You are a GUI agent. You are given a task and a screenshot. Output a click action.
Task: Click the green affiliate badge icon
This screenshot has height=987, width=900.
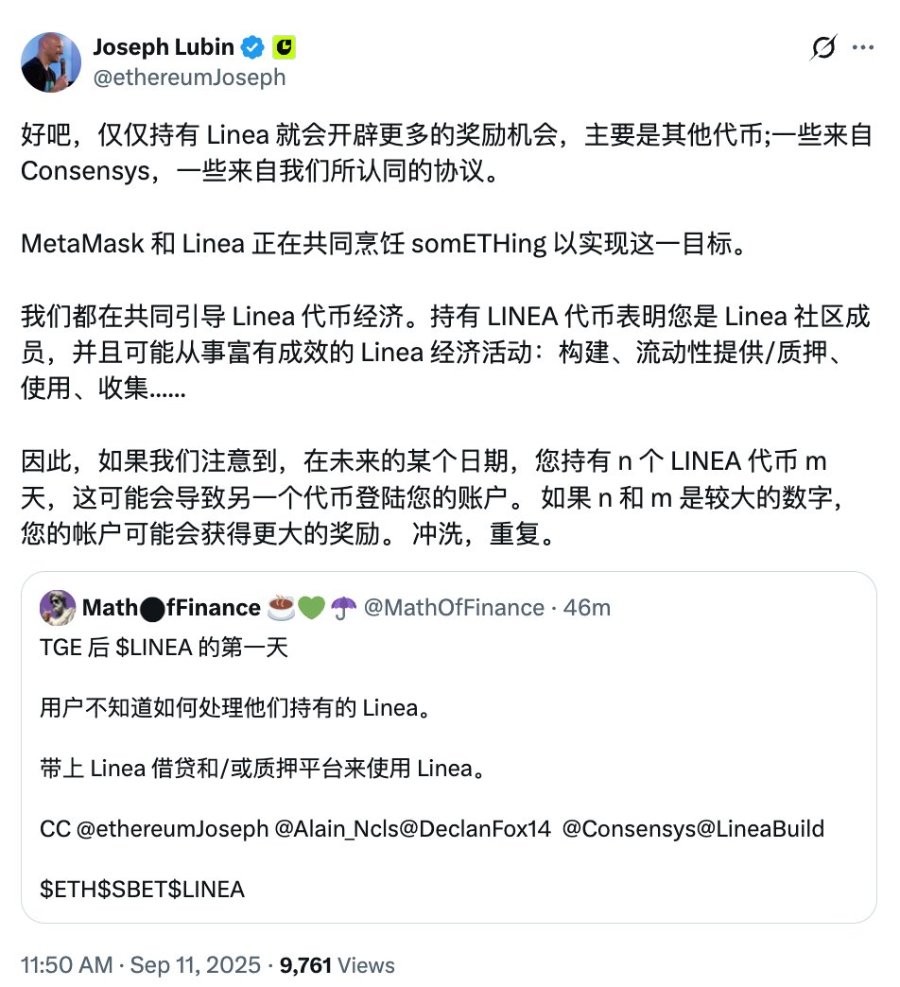click(284, 48)
